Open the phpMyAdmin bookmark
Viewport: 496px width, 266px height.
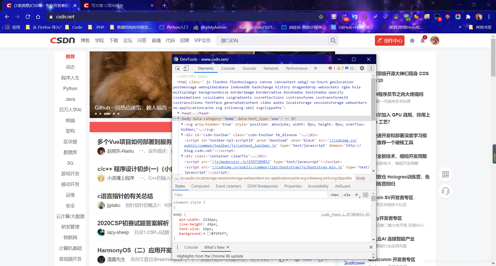210,27
